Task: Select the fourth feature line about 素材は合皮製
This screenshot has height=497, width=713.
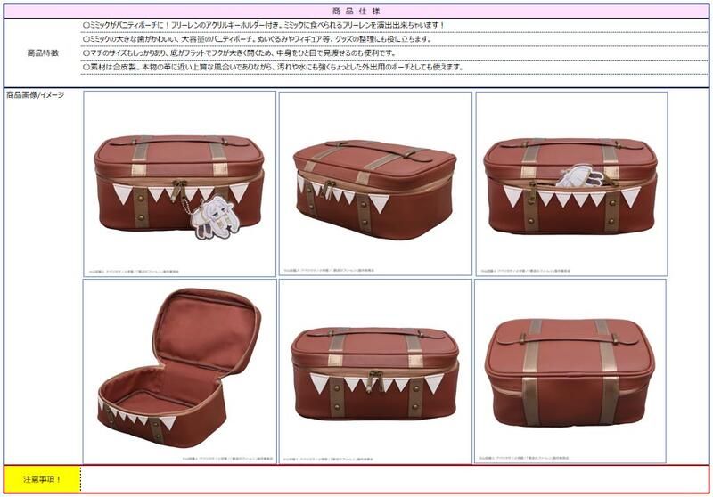Action: [x=274, y=67]
